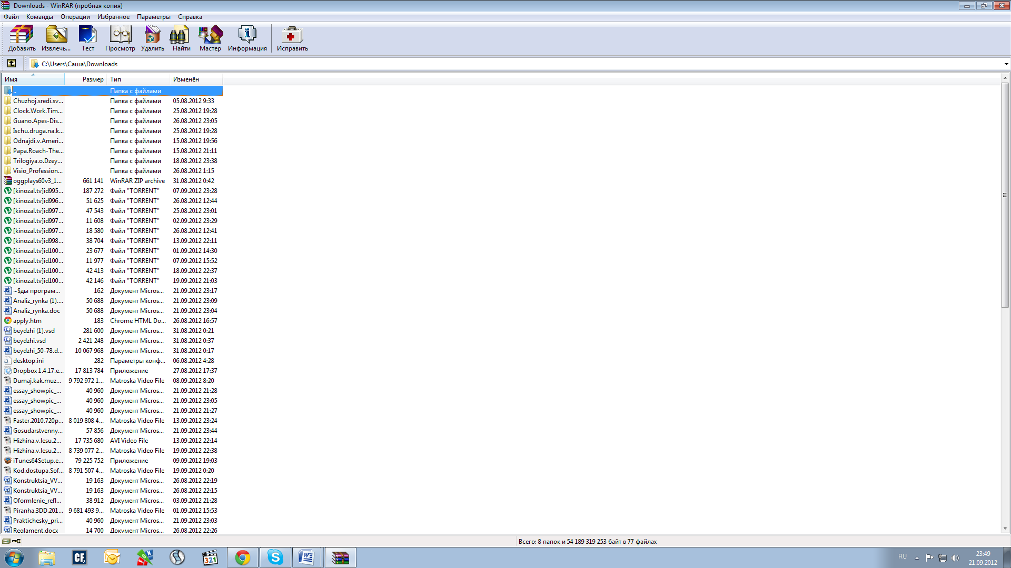
Task: Sort files by Имя column header
Action: pyautogui.click(x=33, y=79)
